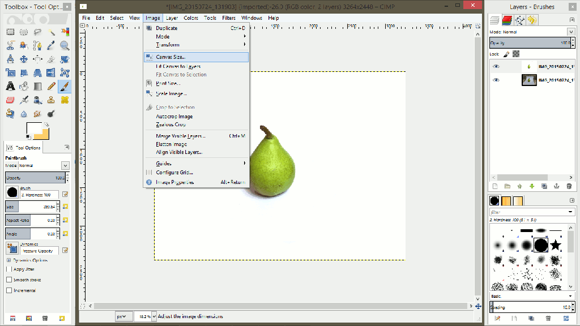Select the Airbrush tool
Screen dimensions: 580x326
coord(24,100)
